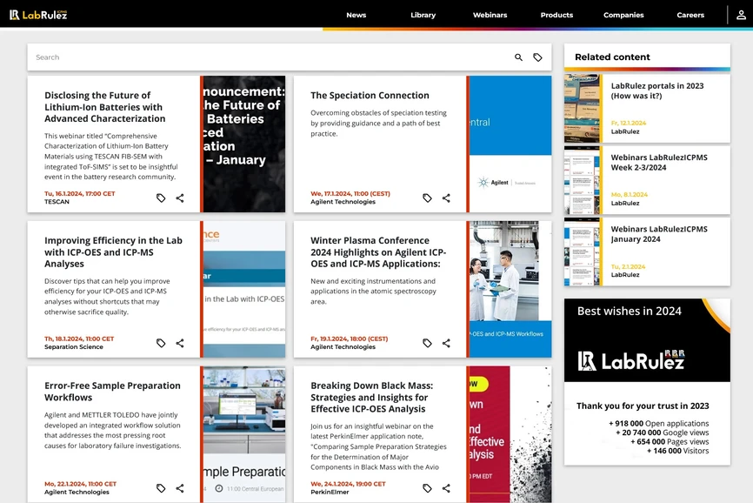Open Error-Free Sample Preparation Workflows title
This screenshot has width=753, height=503.
click(112, 391)
